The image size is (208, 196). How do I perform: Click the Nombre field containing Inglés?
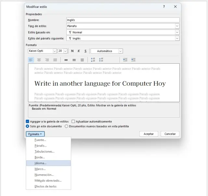123,20
